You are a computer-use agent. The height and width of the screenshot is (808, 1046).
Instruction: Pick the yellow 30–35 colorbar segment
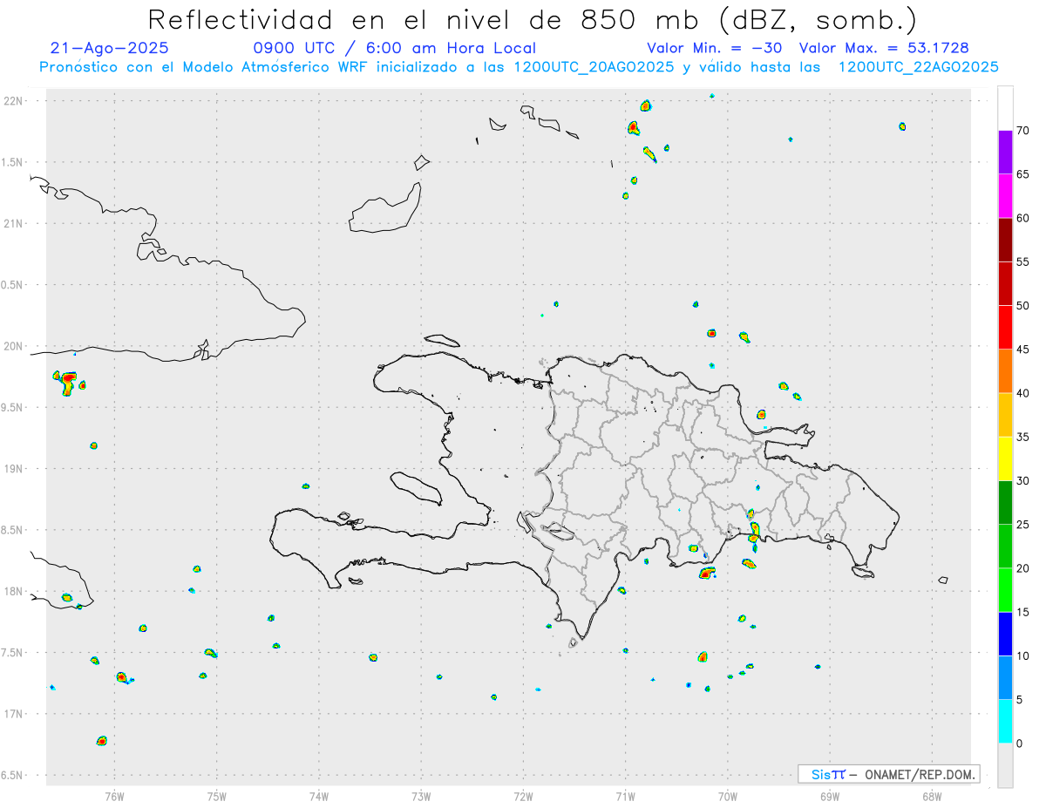click(1005, 458)
